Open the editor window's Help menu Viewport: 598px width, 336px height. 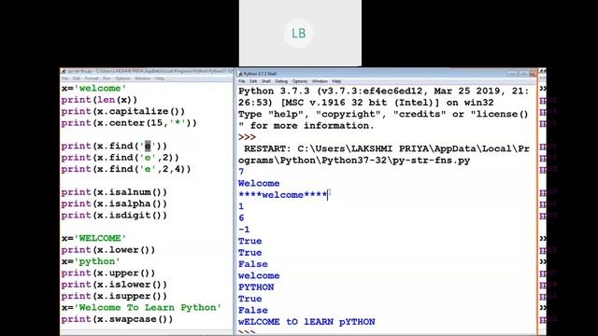coord(160,78)
